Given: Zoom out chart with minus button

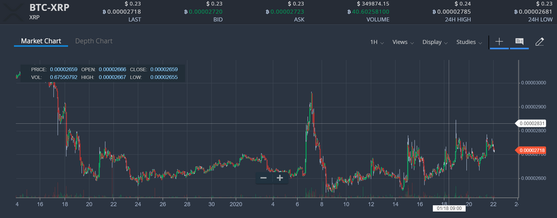Looking at the screenshot, I should click(x=263, y=178).
